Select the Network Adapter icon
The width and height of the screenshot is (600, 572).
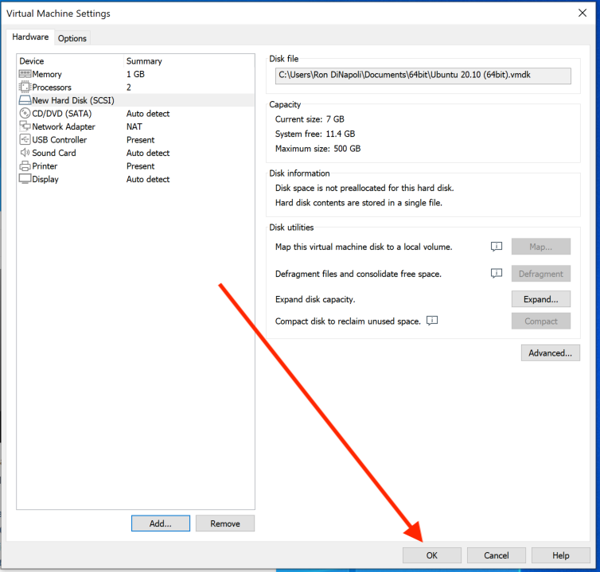(25, 126)
